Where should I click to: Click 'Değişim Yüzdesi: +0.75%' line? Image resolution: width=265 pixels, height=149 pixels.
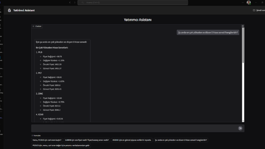(53, 102)
